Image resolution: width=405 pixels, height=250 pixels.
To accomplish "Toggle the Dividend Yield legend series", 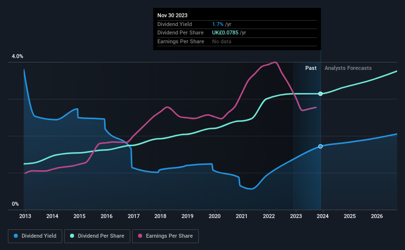I will 35,236.
